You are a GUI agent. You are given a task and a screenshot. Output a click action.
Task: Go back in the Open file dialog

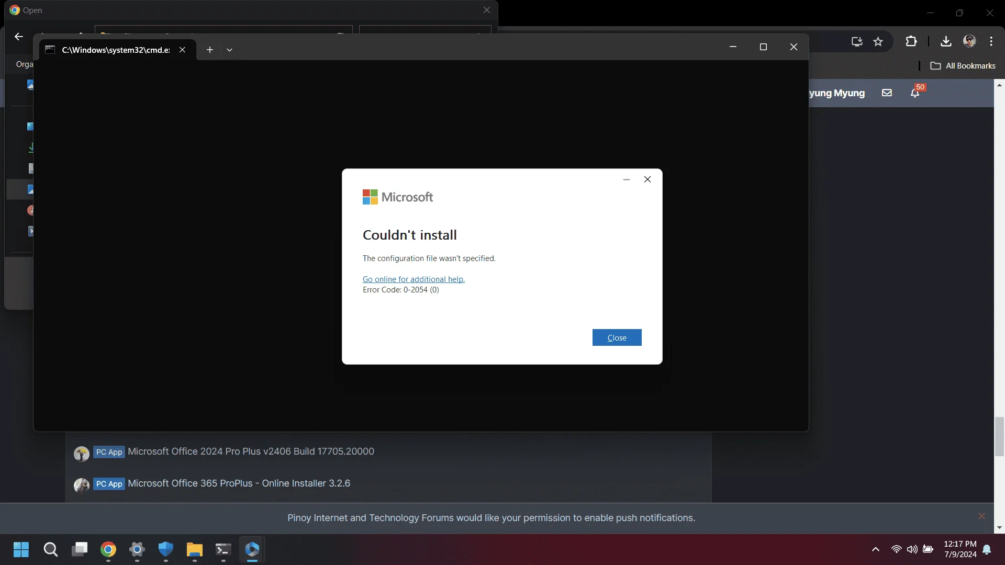pos(19,37)
